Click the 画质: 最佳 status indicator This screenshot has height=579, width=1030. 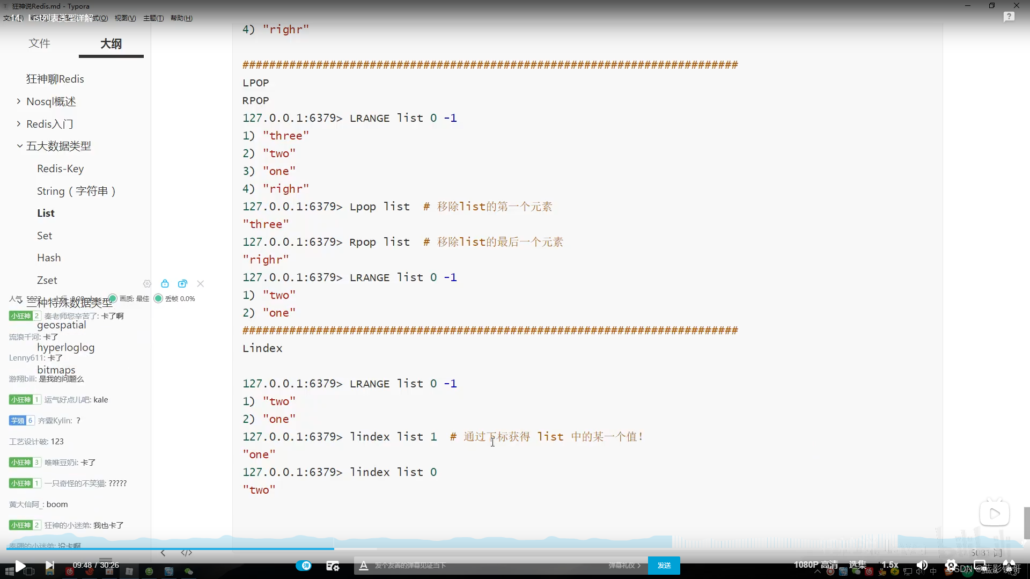(x=129, y=299)
